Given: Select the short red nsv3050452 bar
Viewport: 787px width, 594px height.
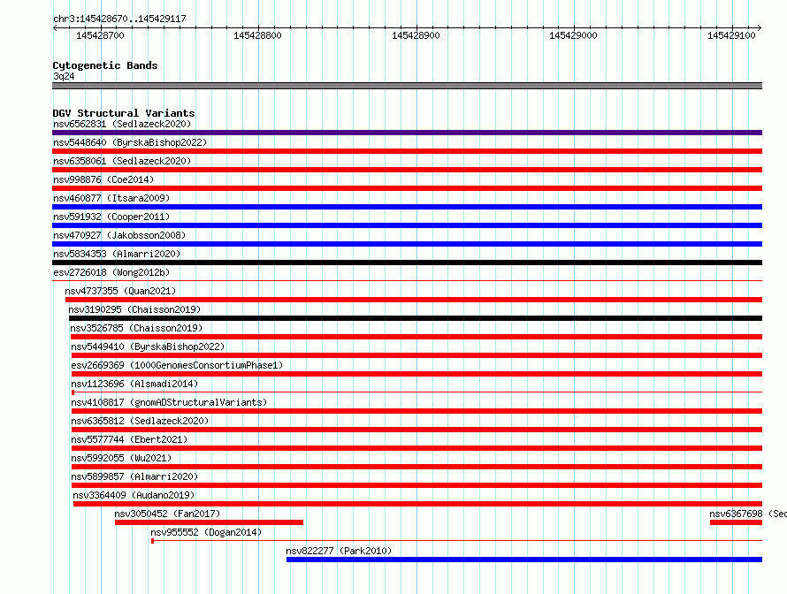Looking at the screenshot, I should click(x=209, y=522).
